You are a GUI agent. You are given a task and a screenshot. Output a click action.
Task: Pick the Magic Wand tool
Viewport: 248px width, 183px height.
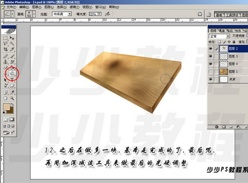tap(12, 43)
